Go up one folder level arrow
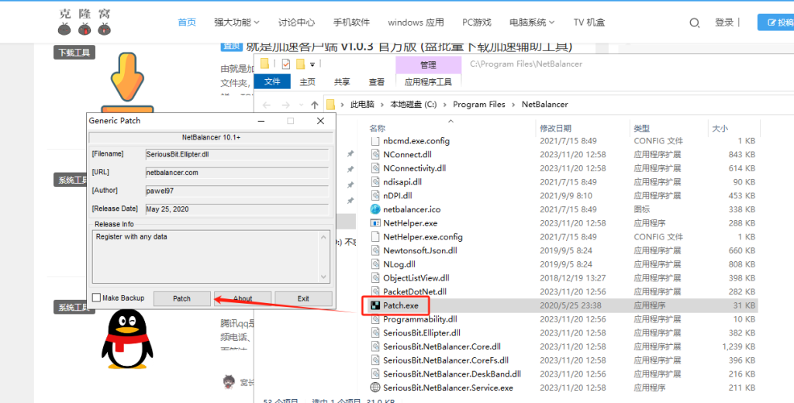The height and width of the screenshot is (403, 794). click(x=315, y=105)
